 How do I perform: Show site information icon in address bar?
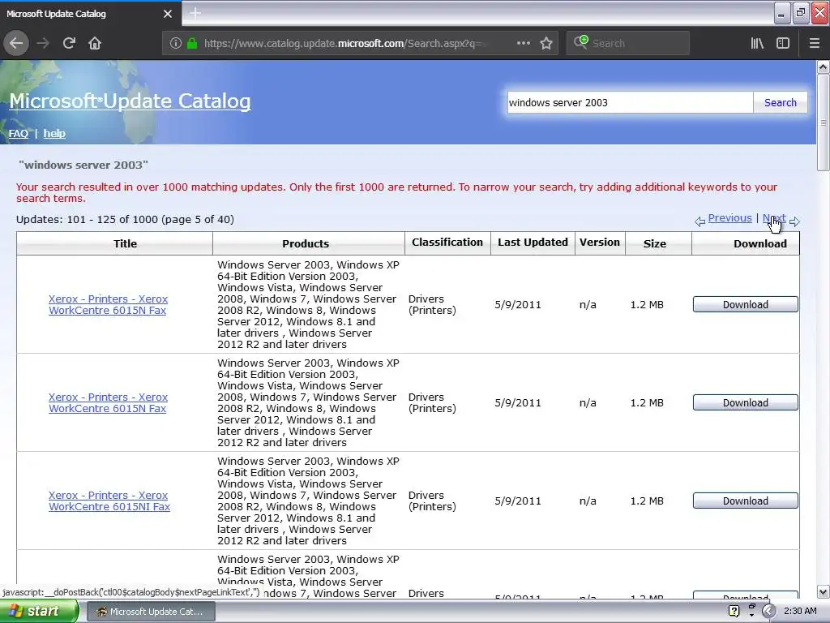[x=176, y=44]
